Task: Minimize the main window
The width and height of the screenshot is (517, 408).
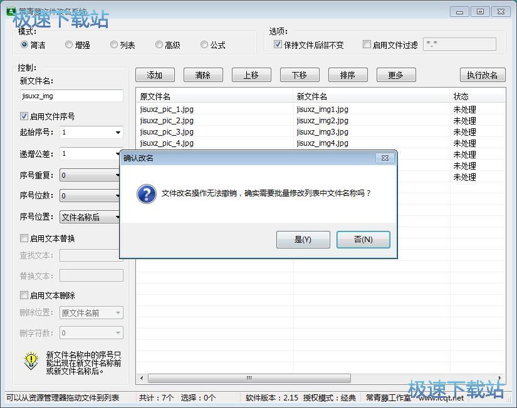Action: 459,12
